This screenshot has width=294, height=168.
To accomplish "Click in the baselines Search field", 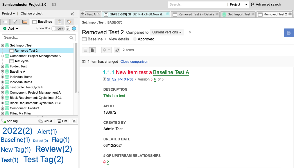I will click(36, 37).
